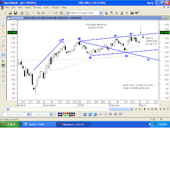This screenshot has height=170, width=170.
Task: Click the first blue window layout icon
Action: [x=85, y=114]
